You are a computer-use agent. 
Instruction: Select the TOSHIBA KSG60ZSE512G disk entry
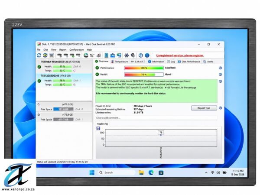click(x=64, y=66)
